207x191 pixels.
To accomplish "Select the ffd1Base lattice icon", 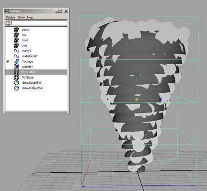I will coord(16,78).
